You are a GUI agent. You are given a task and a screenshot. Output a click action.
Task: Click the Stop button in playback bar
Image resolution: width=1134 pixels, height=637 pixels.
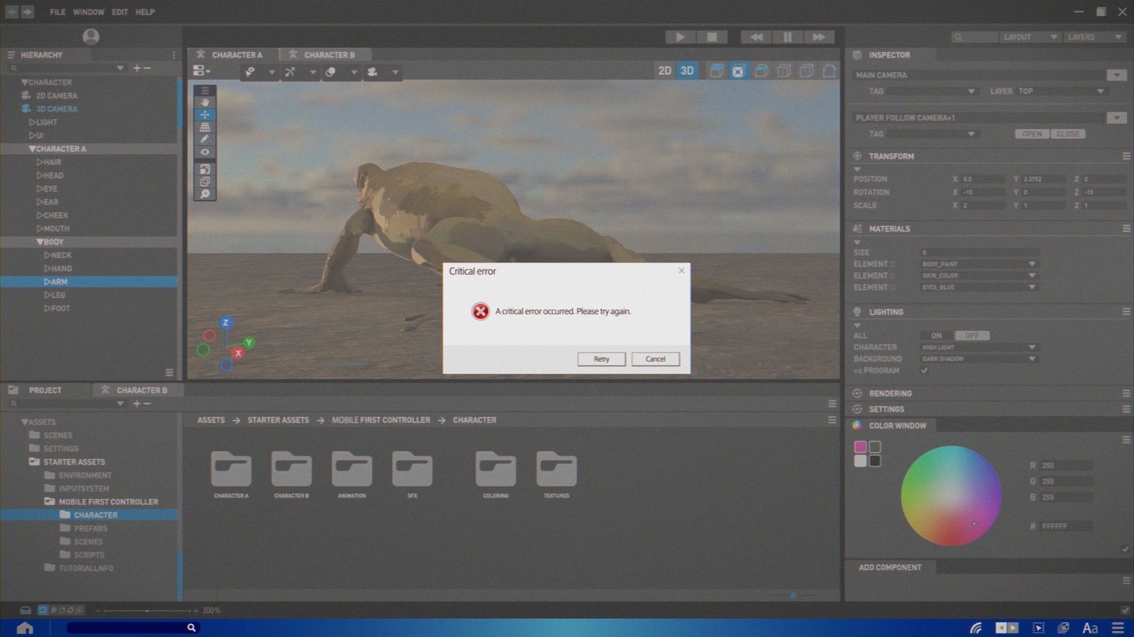coord(712,36)
